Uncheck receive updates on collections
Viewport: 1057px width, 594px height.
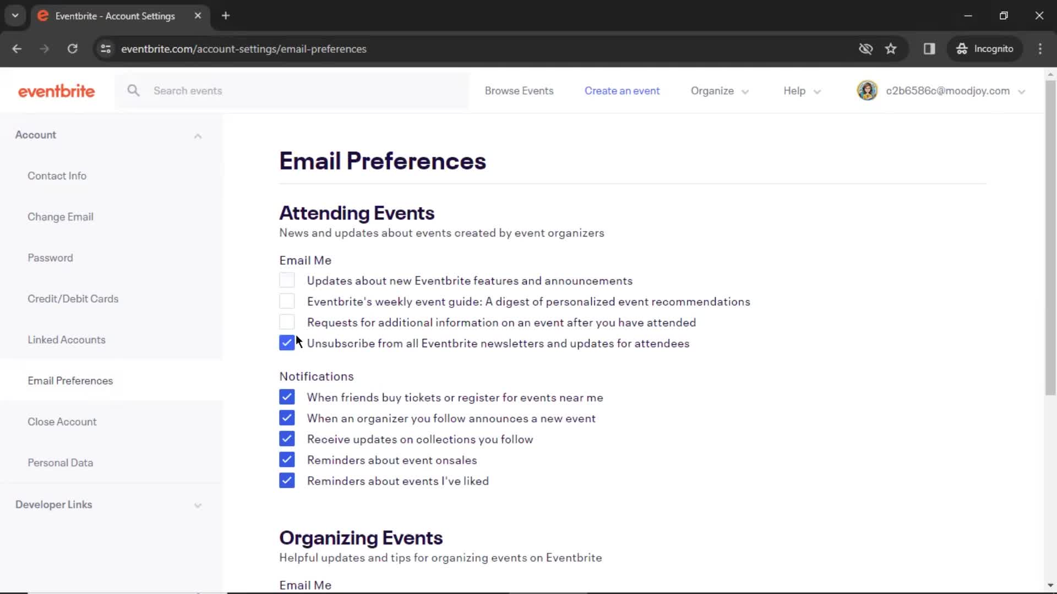coord(287,439)
